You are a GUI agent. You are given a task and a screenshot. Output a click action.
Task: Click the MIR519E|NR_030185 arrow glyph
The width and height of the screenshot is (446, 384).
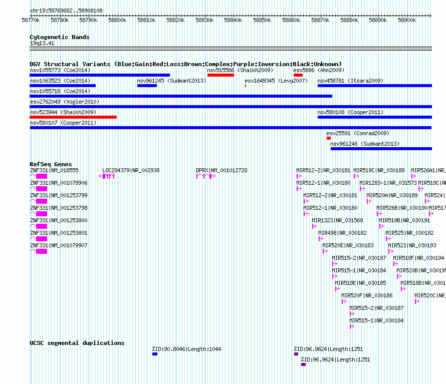[x=337, y=289]
